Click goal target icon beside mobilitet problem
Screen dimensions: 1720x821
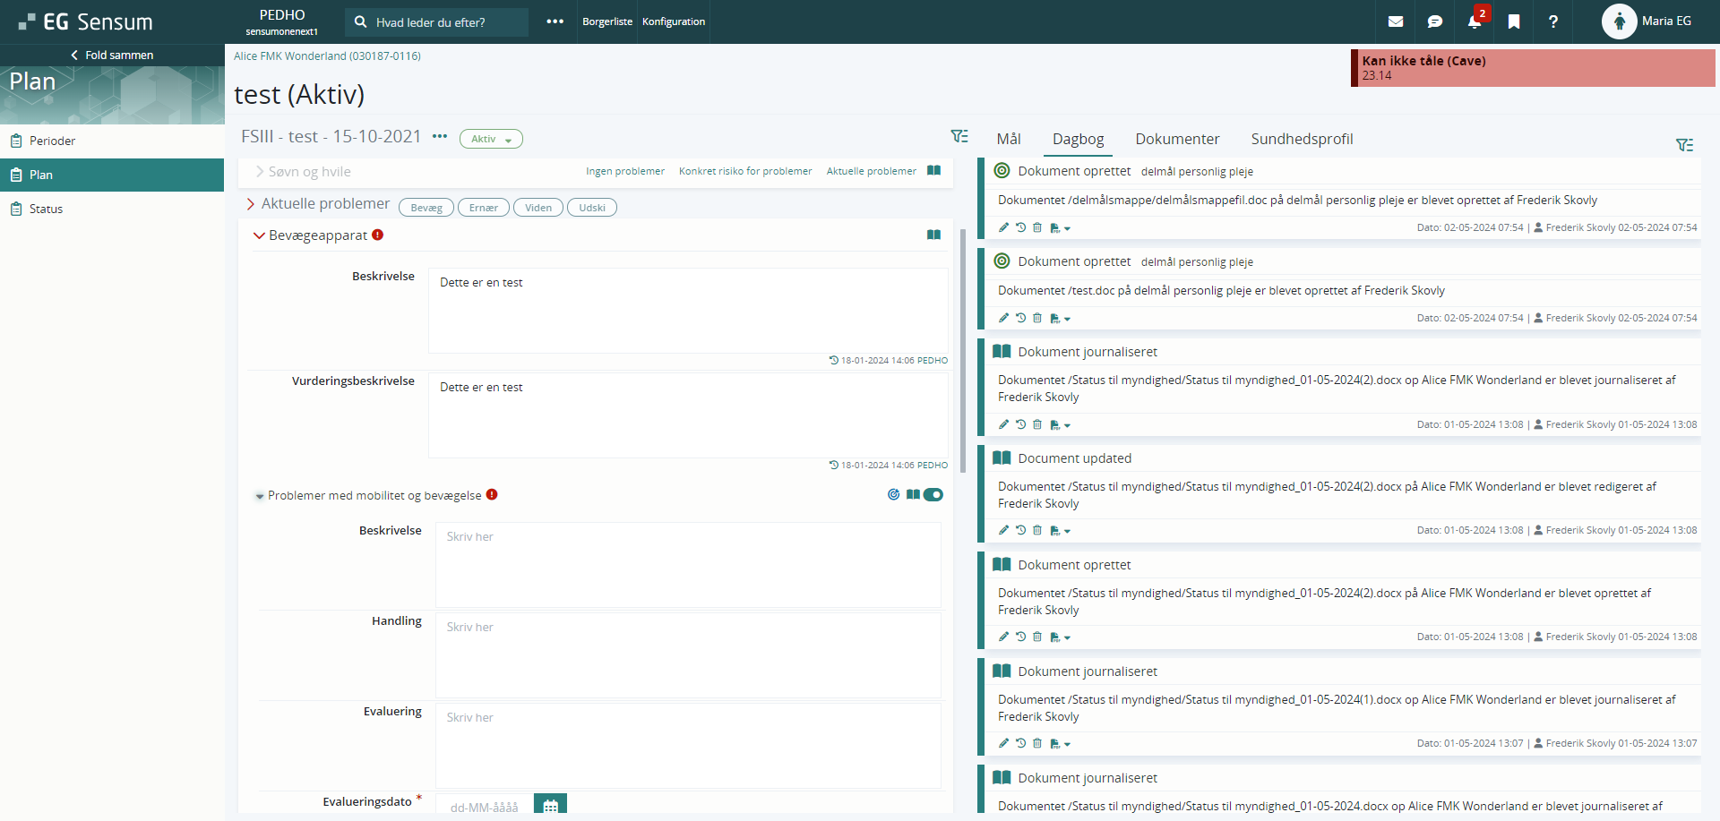pos(893,494)
